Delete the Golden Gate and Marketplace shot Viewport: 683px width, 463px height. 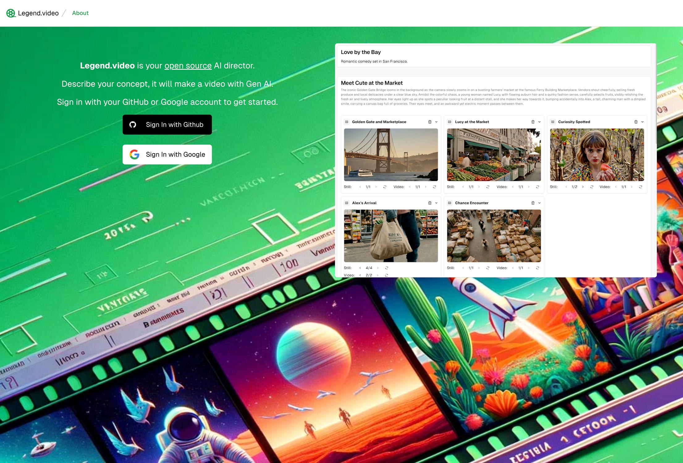430,122
